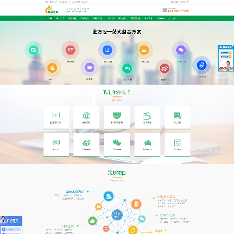Open the service card with broadcast signal icon

(56, 145)
